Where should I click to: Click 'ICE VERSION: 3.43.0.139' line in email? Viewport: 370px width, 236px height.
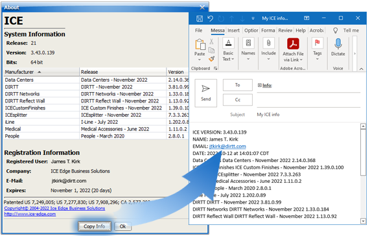220,132
